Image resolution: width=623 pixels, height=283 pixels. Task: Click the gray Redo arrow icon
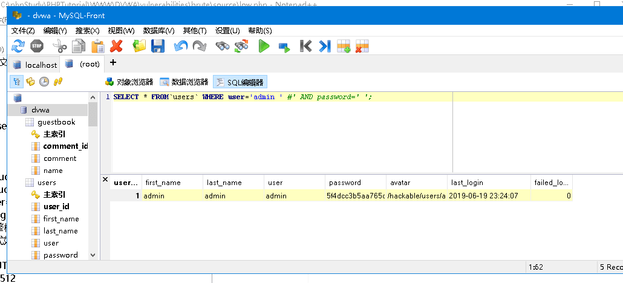(200, 46)
